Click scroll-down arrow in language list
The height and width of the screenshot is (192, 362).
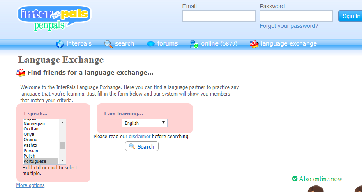click(x=62, y=160)
